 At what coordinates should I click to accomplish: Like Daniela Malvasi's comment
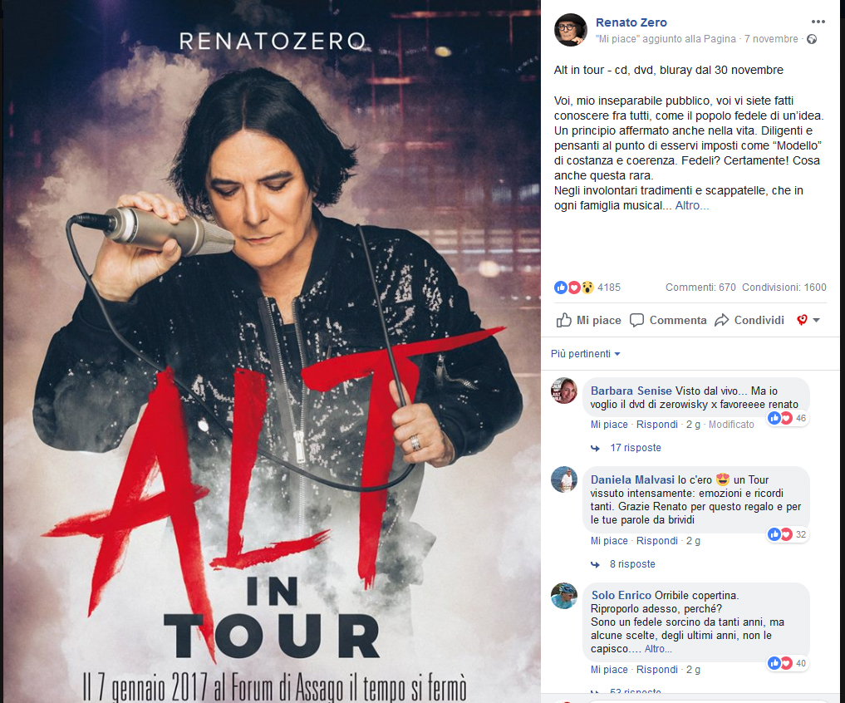tap(609, 541)
